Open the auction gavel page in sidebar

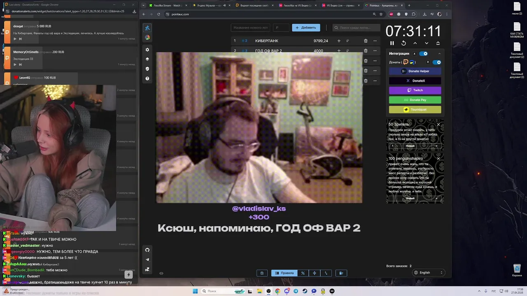coord(147,28)
